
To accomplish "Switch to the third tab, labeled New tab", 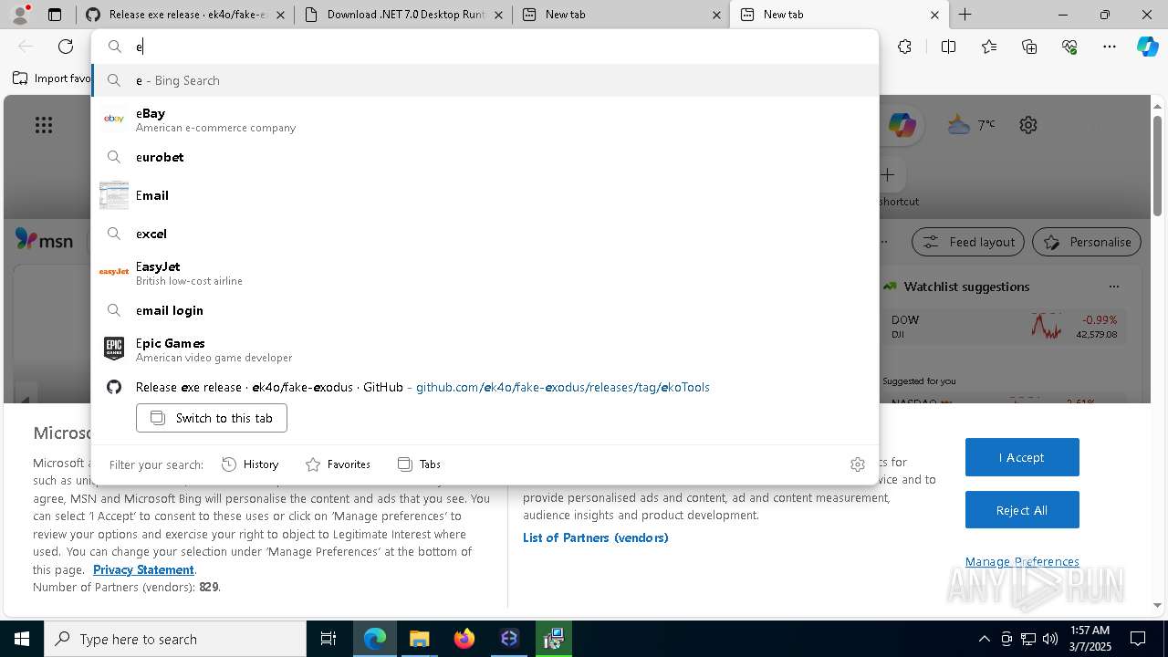I will point(621,15).
